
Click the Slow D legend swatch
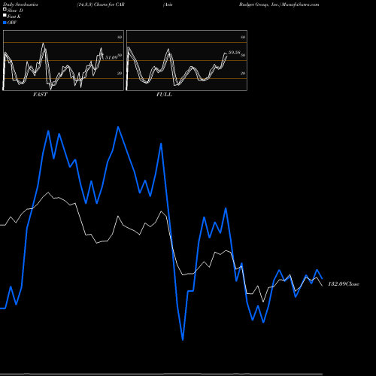5,9
